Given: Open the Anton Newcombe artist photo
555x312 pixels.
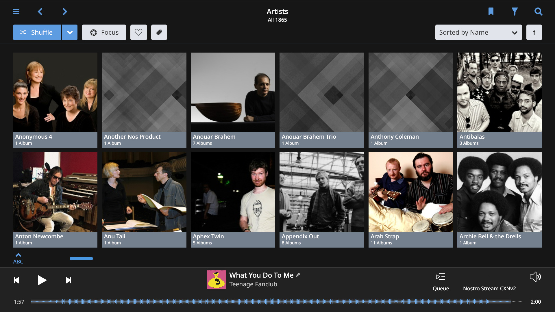Looking at the screenshot, I should coord(55,192).
